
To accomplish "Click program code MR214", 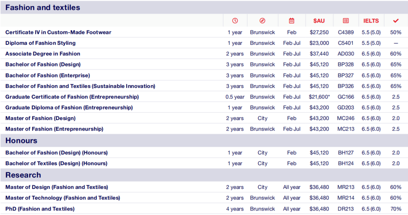I will point(346,198).
